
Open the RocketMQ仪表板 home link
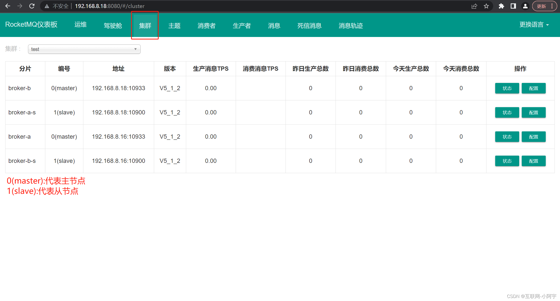31,24
